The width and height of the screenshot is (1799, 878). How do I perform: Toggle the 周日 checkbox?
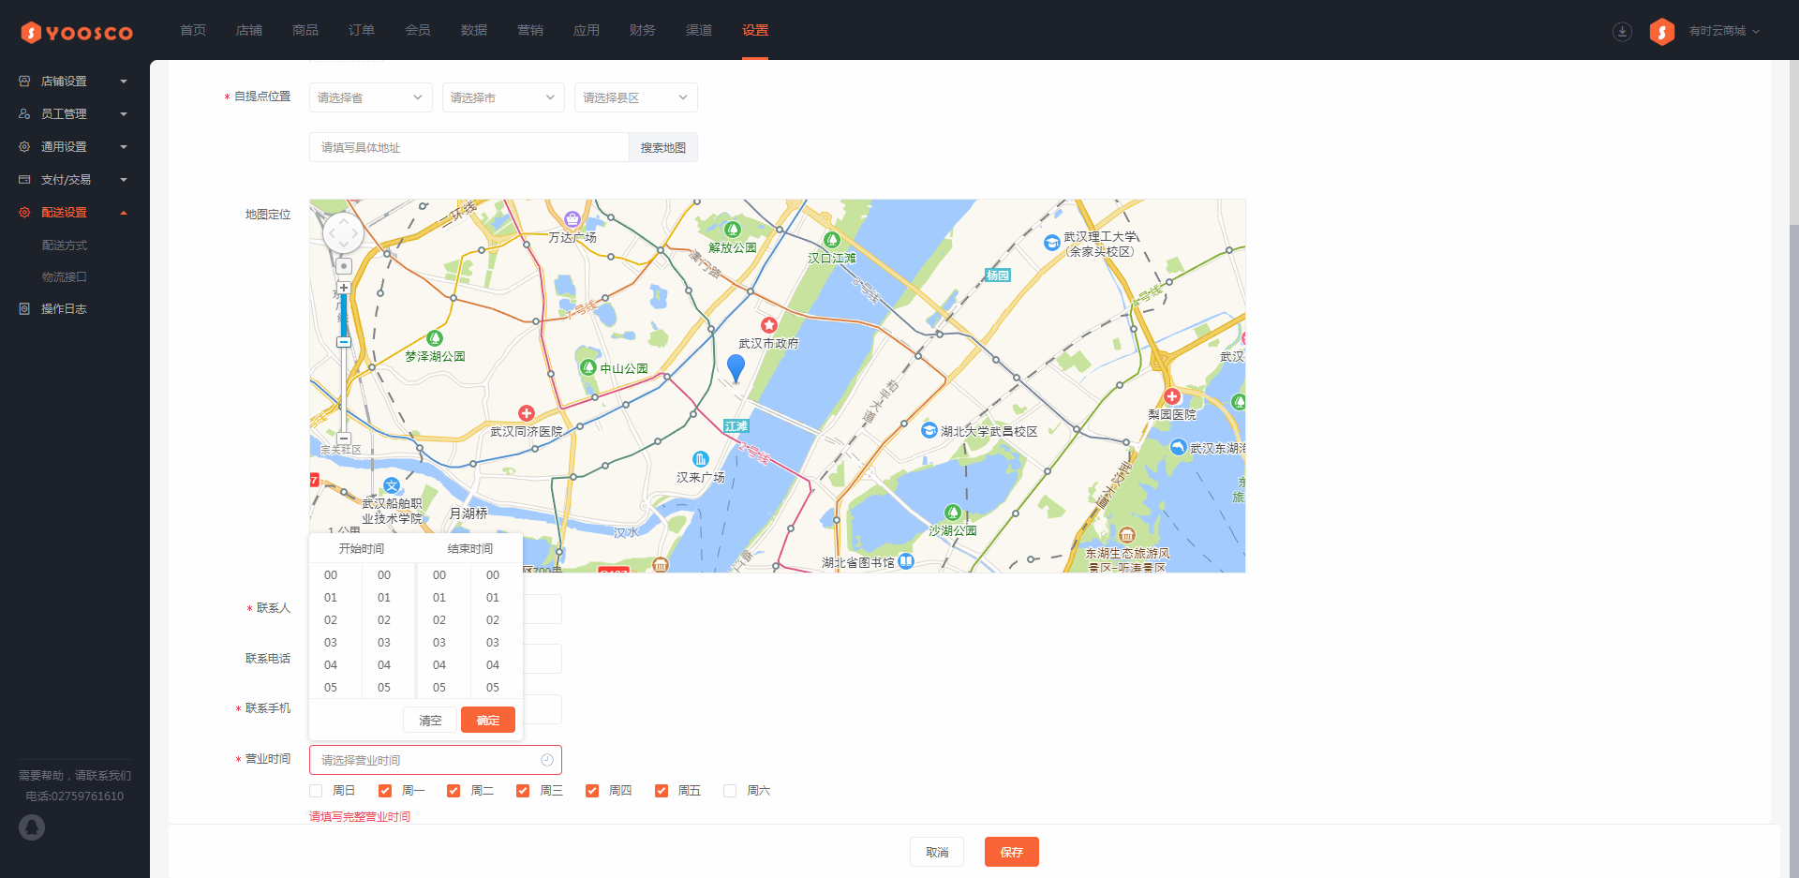coord(316,791)
